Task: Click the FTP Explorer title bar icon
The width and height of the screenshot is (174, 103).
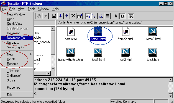Action: coord(3,3)
